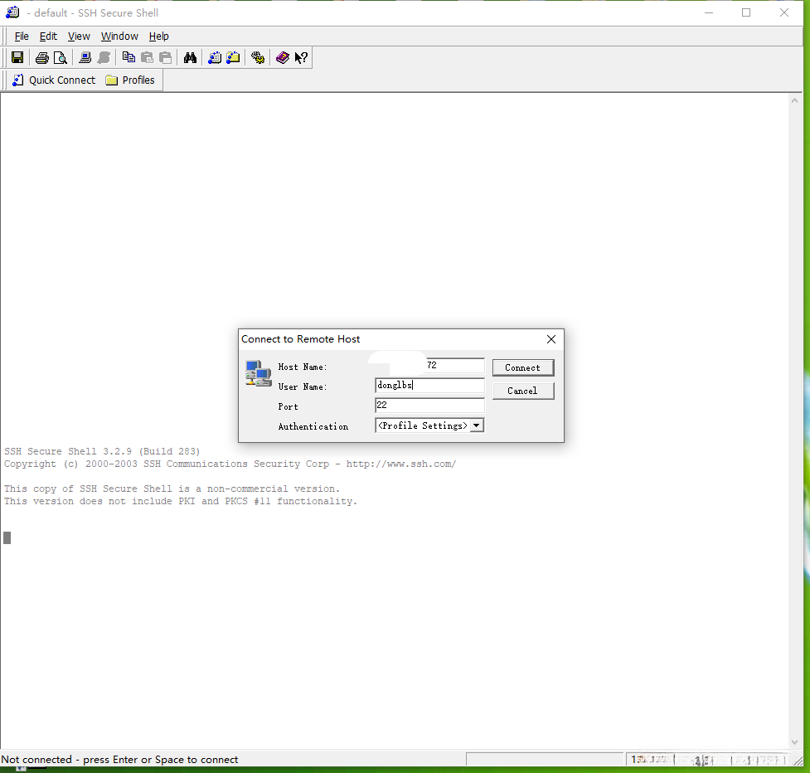Viewport: 810px width, 773px height.
Task: Open the File menu
Action: pyautogui.click(x=22, y=36)
